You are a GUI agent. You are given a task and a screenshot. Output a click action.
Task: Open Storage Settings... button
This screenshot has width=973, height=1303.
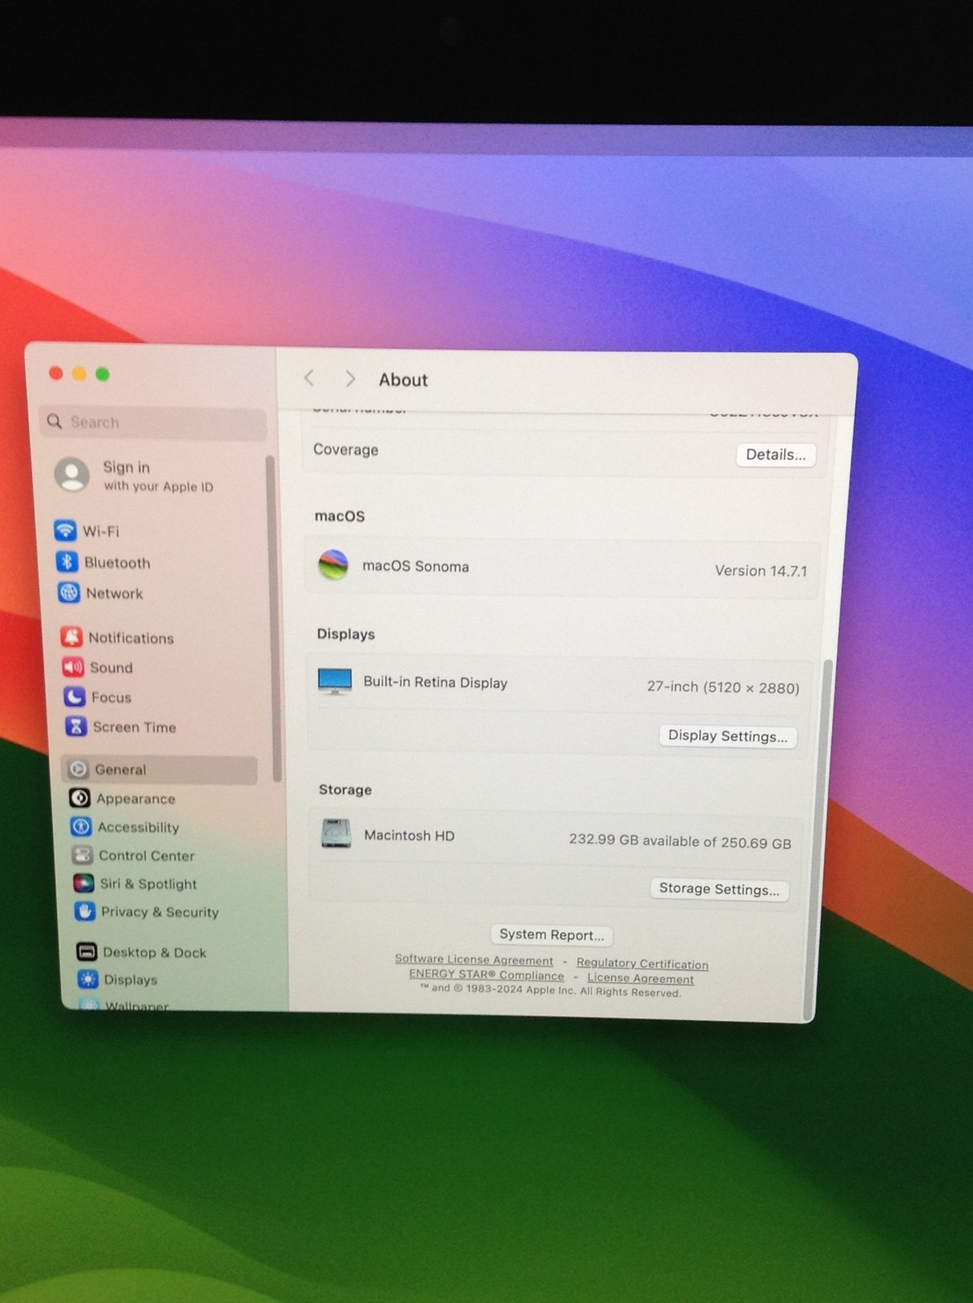(719, 888)
